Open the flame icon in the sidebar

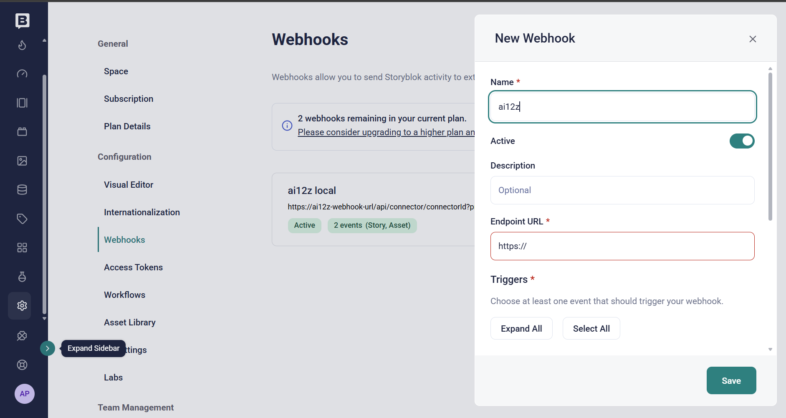22,45
